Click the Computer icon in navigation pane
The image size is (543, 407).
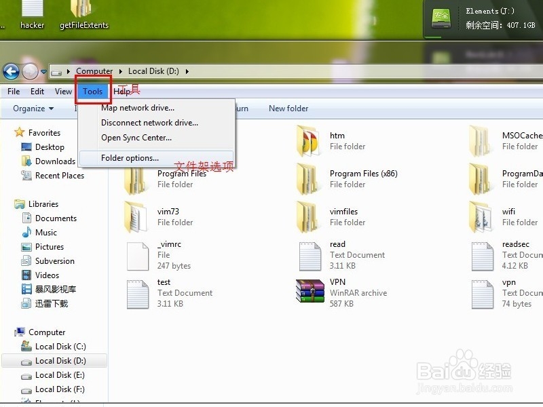pos(20,332)
